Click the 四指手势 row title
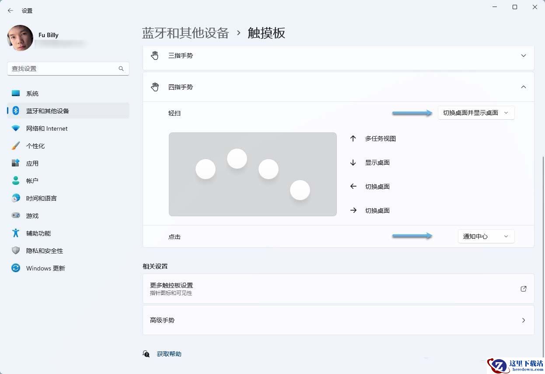 pos(181,87)
